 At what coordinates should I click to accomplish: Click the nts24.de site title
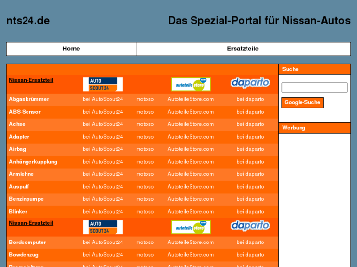tap(28, 21)
